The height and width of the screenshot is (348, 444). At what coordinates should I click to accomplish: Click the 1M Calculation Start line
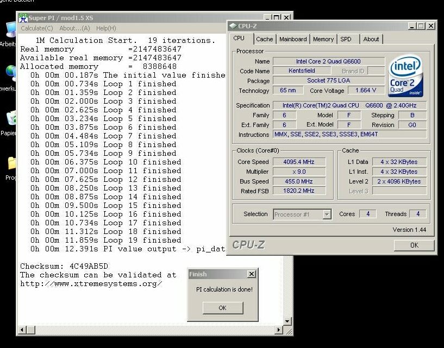pos(126,41)
